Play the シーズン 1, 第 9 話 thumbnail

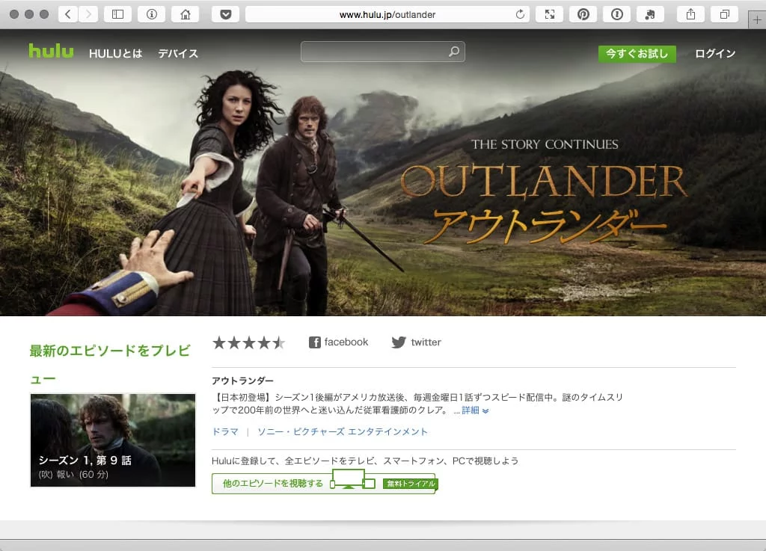point(113,440)
